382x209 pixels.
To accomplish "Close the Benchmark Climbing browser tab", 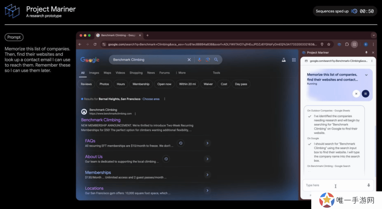I will (x=140, y=35).
